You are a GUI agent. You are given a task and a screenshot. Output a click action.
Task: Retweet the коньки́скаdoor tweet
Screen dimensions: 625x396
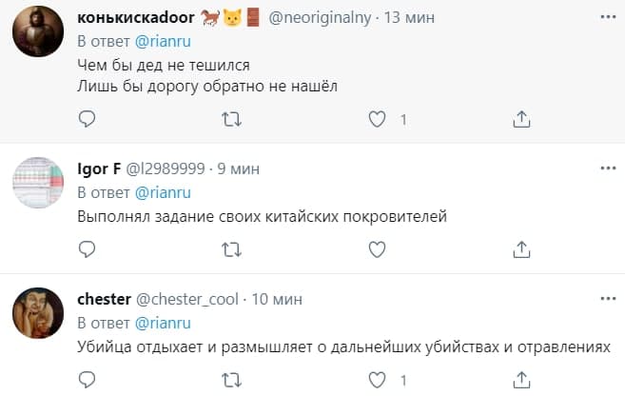point(231,119)
